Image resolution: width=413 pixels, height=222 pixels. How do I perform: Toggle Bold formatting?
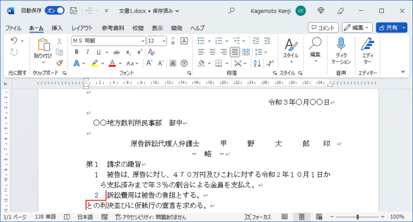[76, 52]
